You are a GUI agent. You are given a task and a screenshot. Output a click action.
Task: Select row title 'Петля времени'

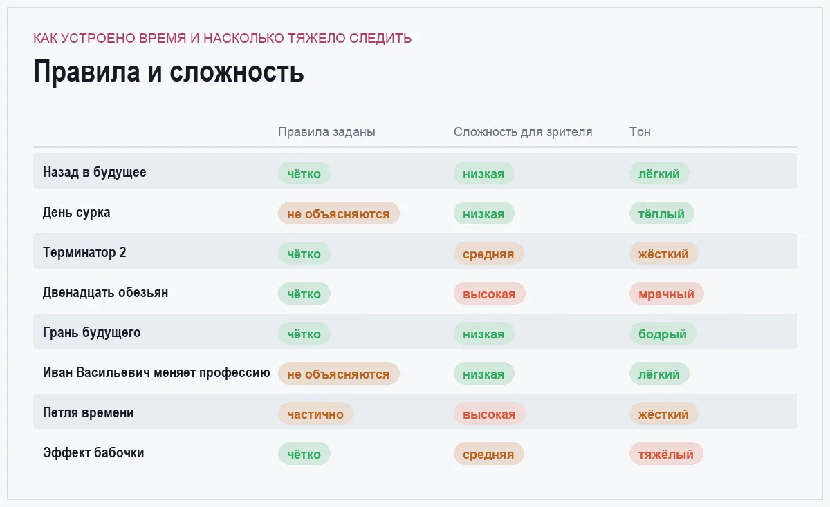(89, 412)
